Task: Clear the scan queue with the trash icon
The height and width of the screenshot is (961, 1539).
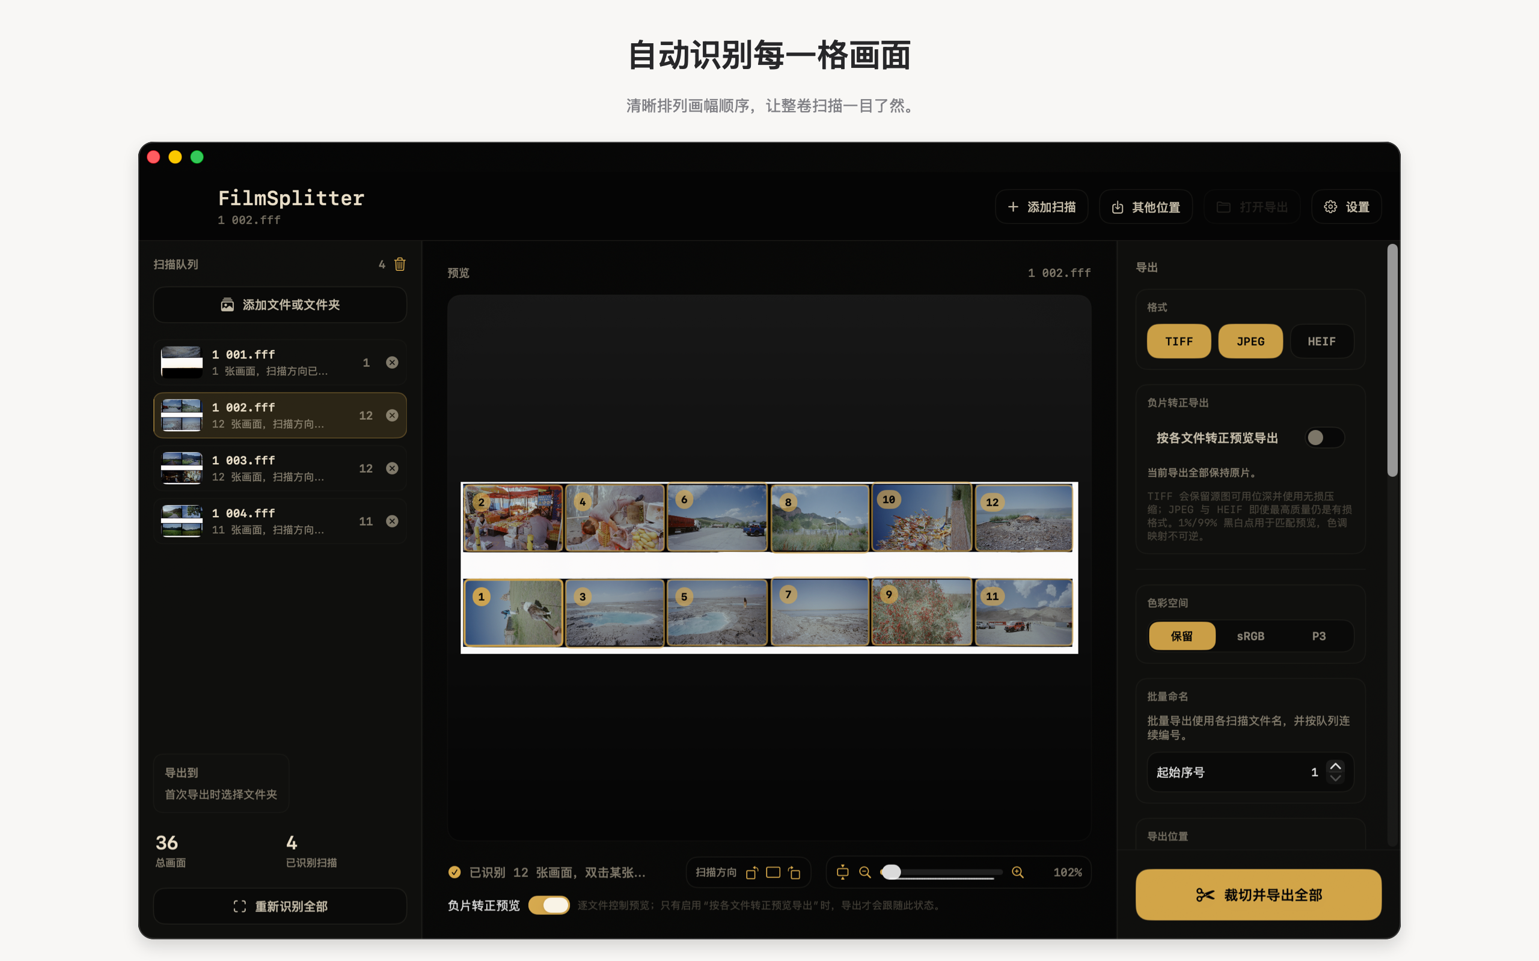Action: (x=399, y=264)
